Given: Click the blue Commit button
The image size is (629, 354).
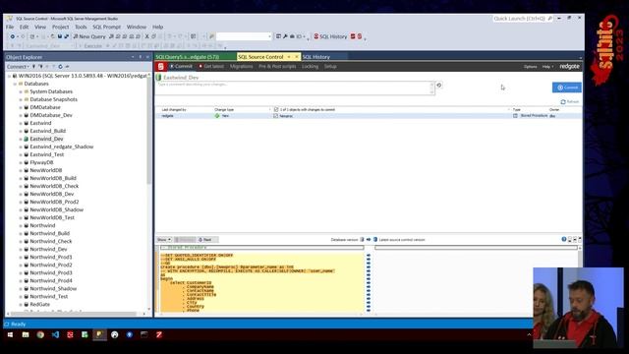Looking at the screenshot, I should pyautogui.click(x=567, y=88).
